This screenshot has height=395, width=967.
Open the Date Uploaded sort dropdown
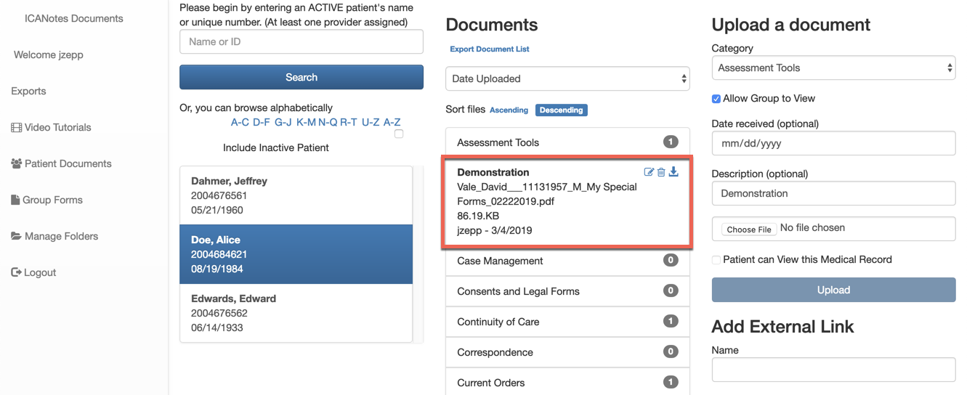click(x=567, y=78)
